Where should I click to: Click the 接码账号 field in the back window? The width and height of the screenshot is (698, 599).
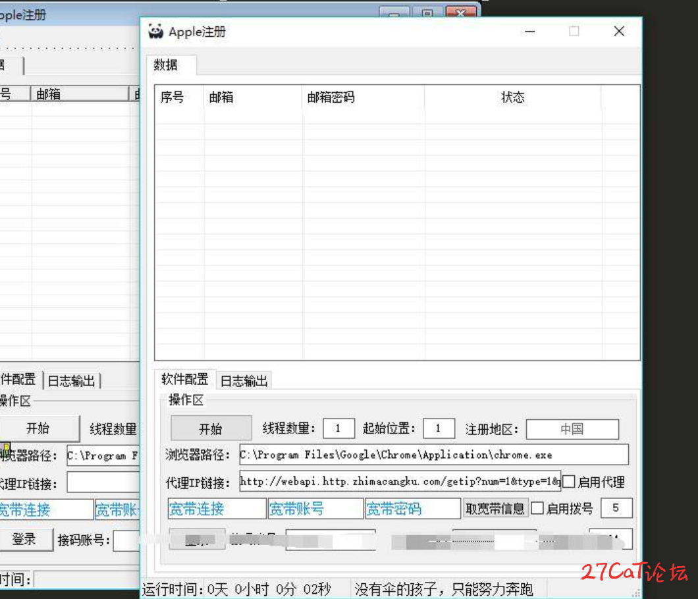(126, 540)
